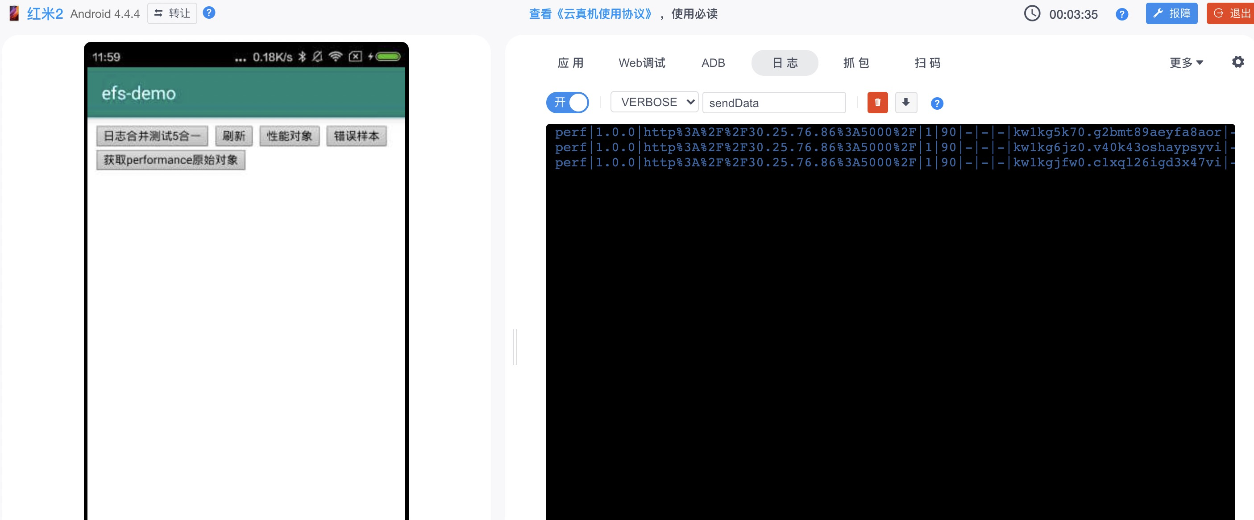The height and width of the screenshot is (520, 1254).
Task: Open the VERBOSE log level dropdown
Action: pos(654,102)
